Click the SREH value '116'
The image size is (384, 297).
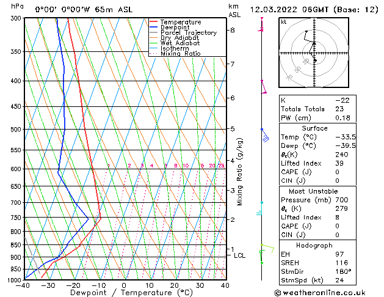pyautogui.click(x=341, y=263)
